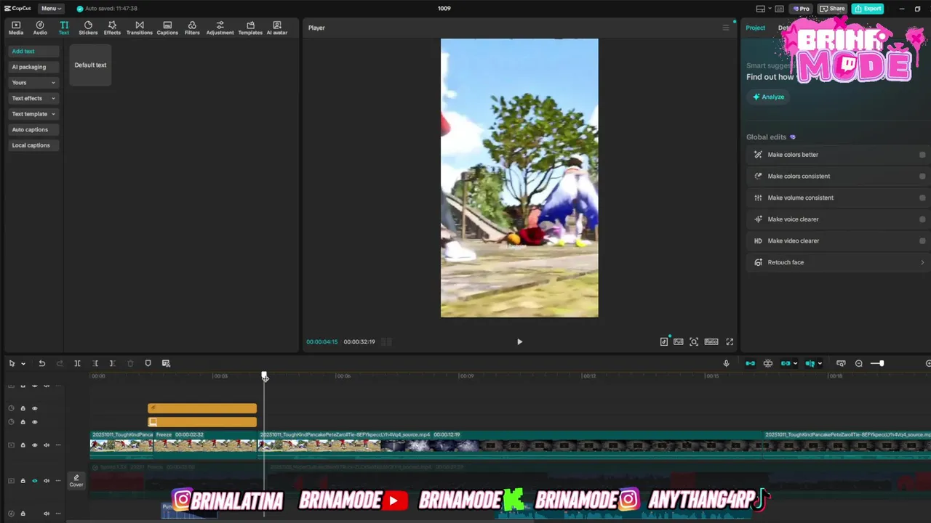The width and height of the screenshot is (931, 523).
Task: Play the preview video
Action: [519, 341]
